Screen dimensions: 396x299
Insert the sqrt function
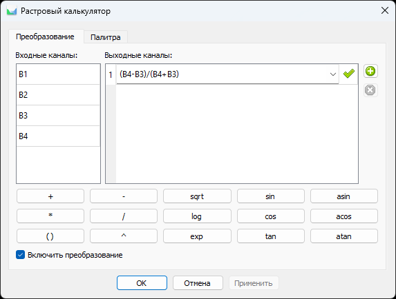point(197,196)
